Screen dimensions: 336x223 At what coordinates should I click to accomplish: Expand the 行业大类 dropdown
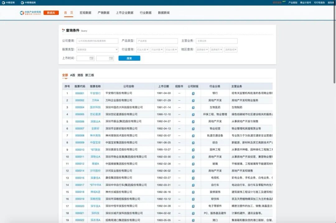point(143,50)
